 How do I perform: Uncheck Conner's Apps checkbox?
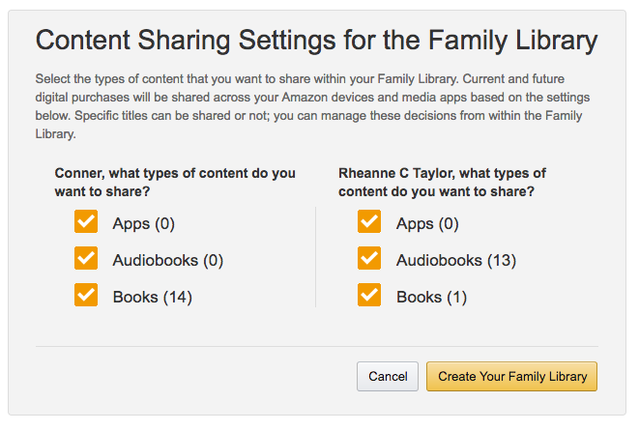tap(86, 223)
